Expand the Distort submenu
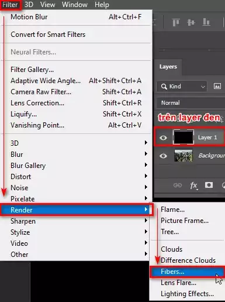The height and width of the screenshot is (302, 225). coord(76,177)
